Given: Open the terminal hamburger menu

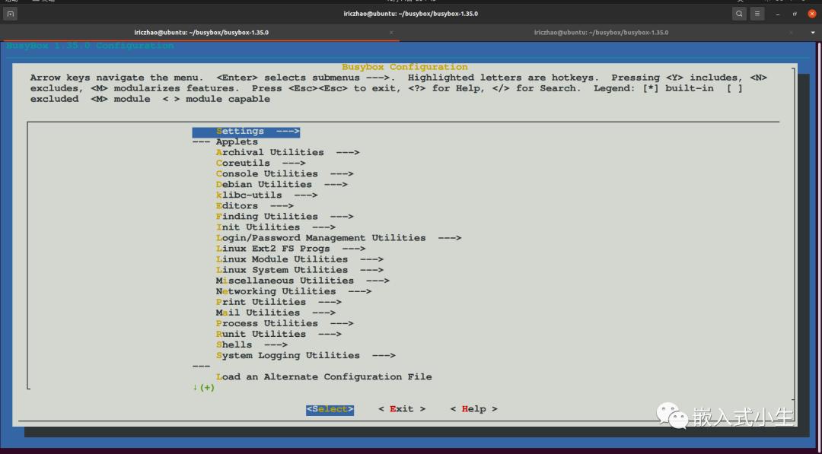Looking at the screenshot, I should click(757, 14).
